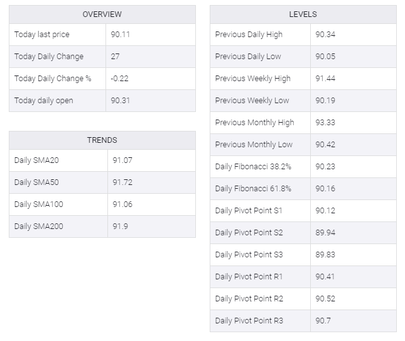The image size is (405, 341).
Task: Click the Previous Weekly High value 91.44
Action: point(325,79)
